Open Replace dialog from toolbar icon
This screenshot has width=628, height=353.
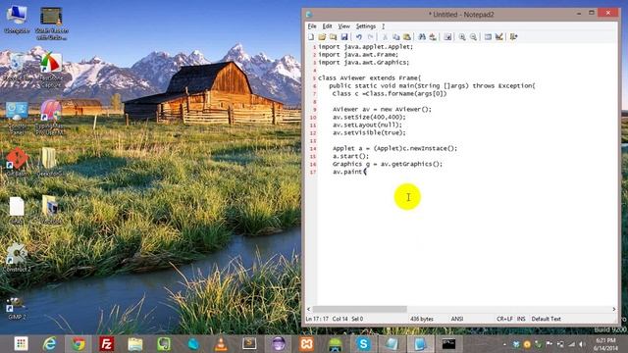[x=433, y=37]
